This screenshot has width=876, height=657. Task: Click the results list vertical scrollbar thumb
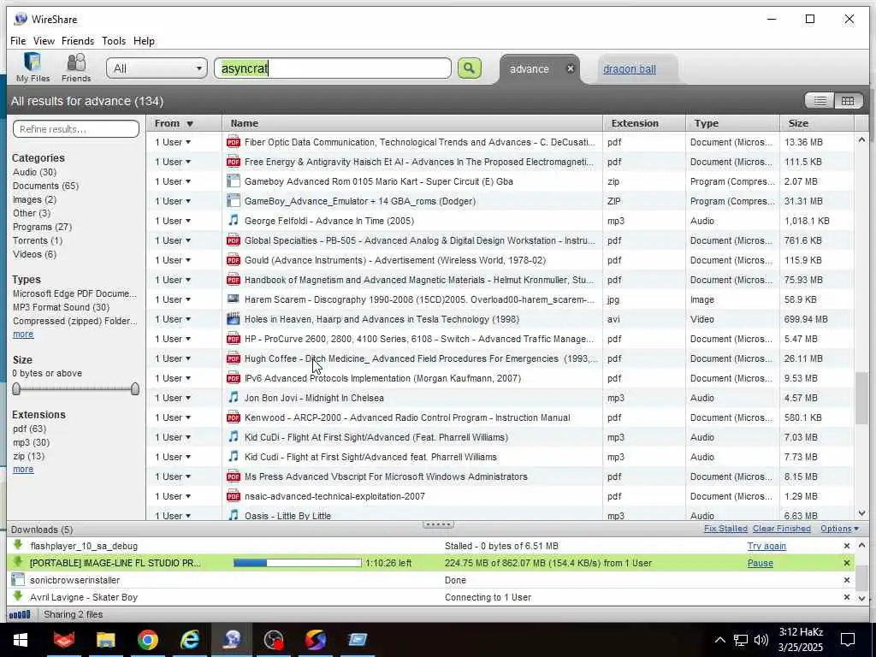click(861, 398)
